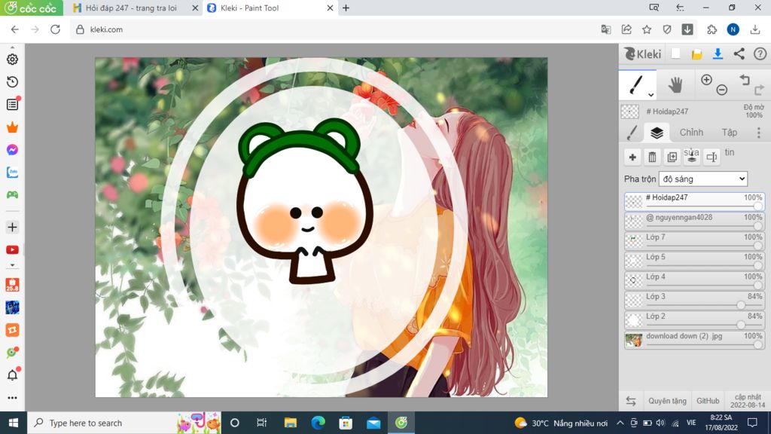
Task: Merge layer down icon
Action: 692,157
